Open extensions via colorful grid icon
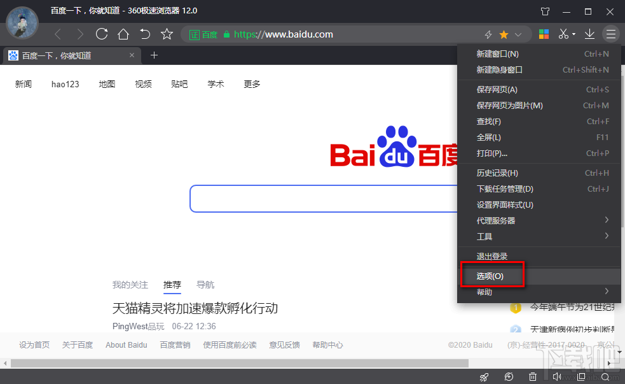This screenshot has width=625, height=384. [544, 34]
